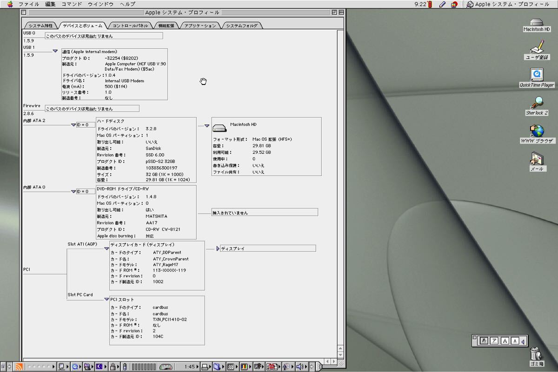The image size is (558, 372).
Task: Switch to 機能拡張 tab
Action: tap(166, 26)
